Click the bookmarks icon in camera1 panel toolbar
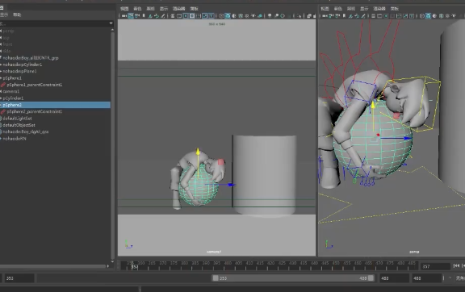This screenshot has height=292, width=465. point(144,16)
